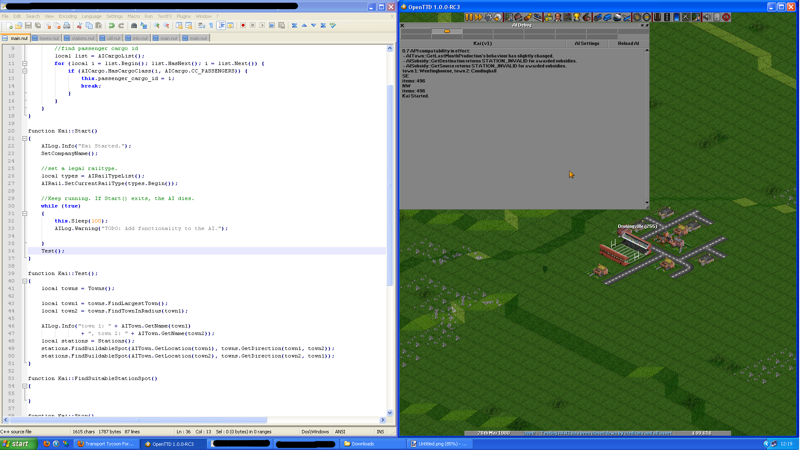Open the land area information icon
This screenshot has width=800, height=450.
(x=726, y=17)
